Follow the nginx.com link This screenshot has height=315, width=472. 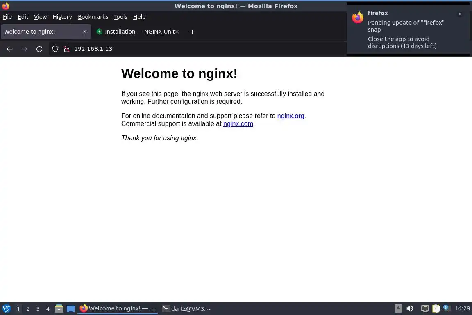point(238,124)
